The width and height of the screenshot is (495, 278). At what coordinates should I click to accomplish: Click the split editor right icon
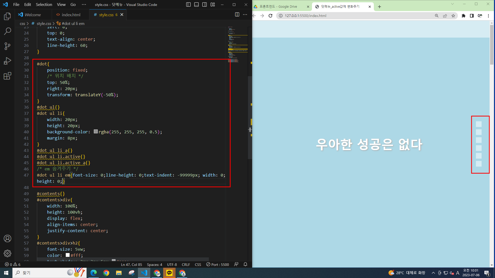[237, 15]
